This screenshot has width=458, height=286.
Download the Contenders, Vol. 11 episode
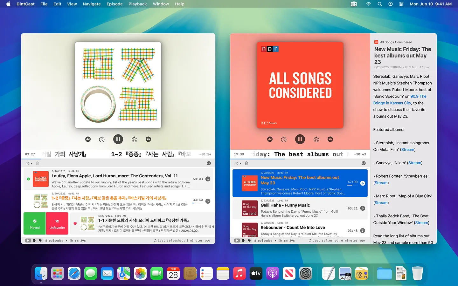(208, 179)
